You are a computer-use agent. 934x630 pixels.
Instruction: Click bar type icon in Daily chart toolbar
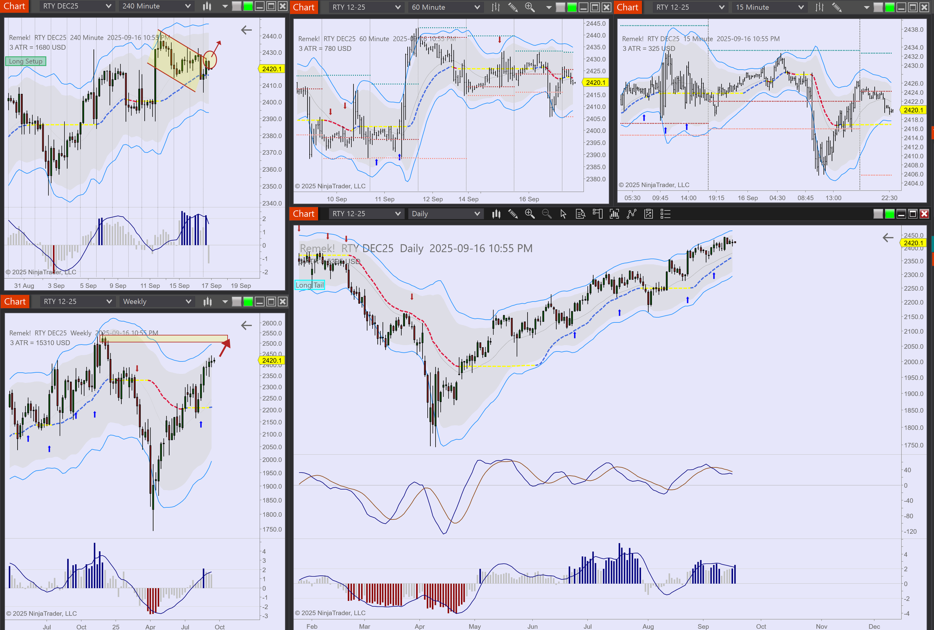click(x=496, y=214)
